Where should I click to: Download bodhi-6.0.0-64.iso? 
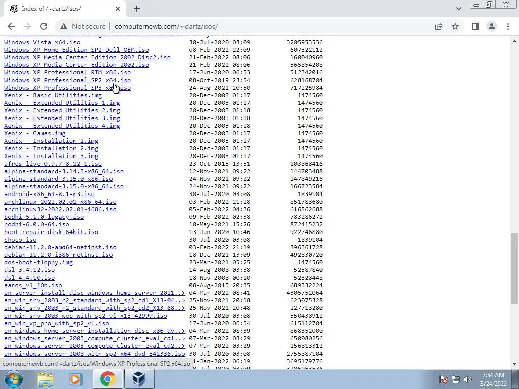(x=36, y=224)
